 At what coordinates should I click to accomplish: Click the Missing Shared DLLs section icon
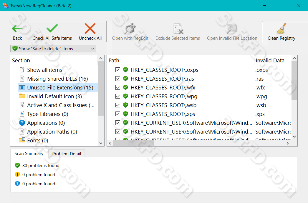coord(22,79)
